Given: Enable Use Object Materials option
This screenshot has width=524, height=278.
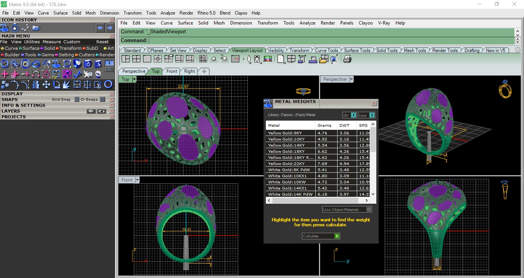Looking at the screenshot, I should click(x=347, y=209).
